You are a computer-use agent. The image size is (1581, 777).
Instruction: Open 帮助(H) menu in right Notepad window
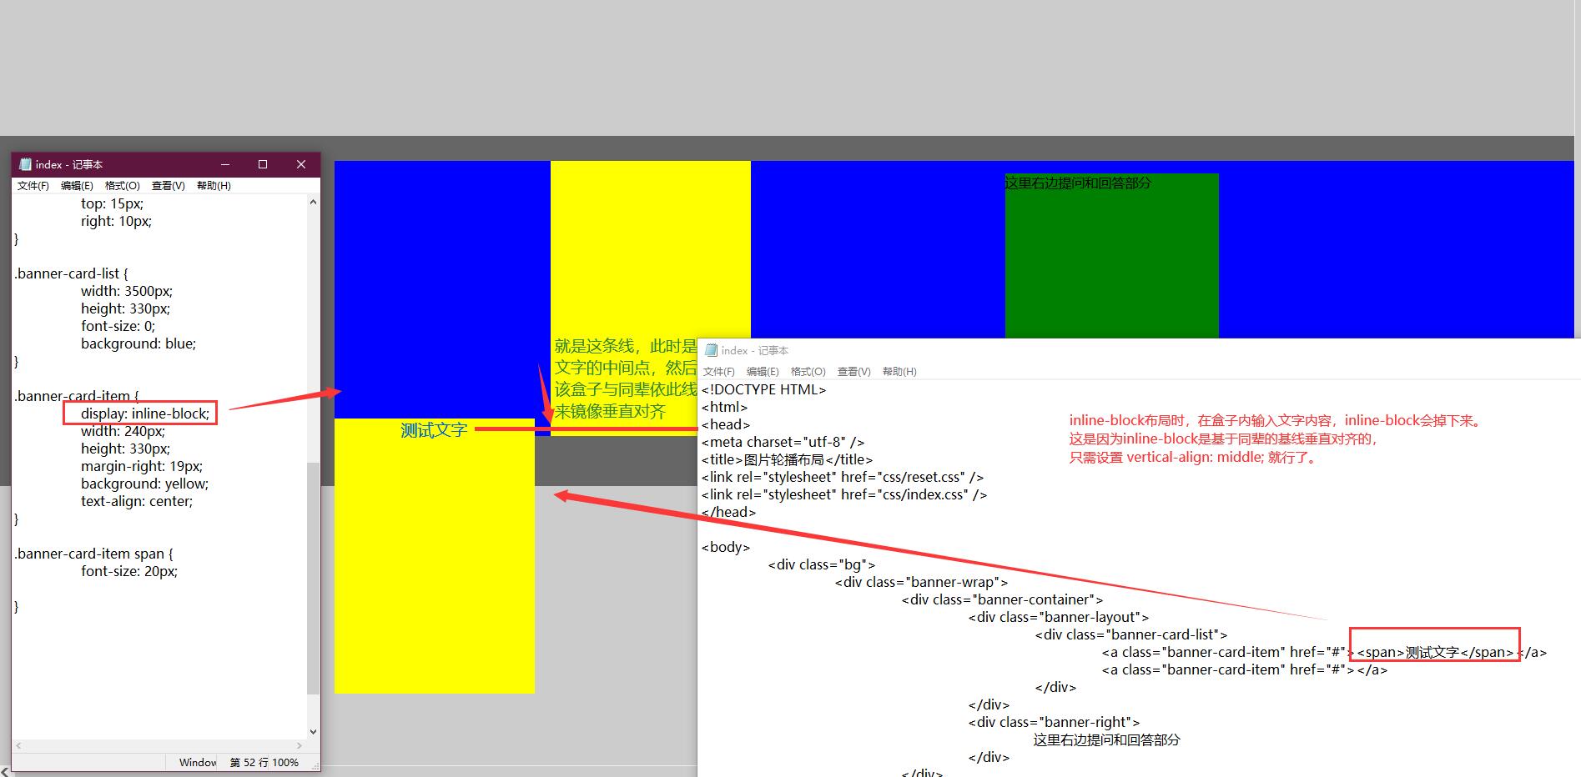click(x=899, y=372)
